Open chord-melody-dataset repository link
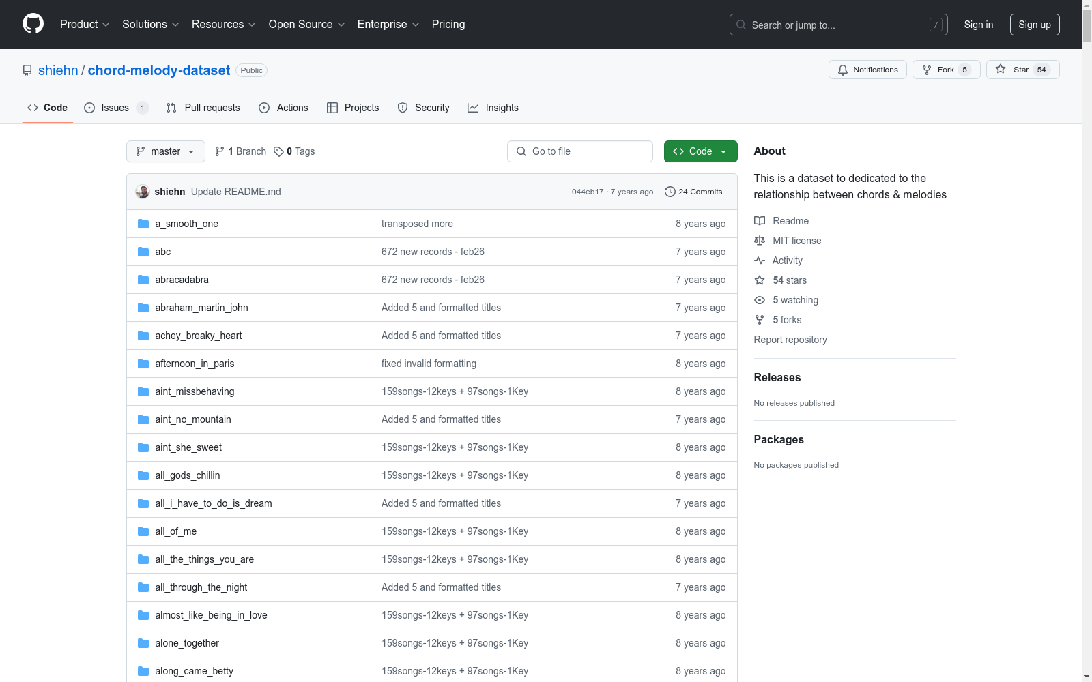The image size is (1092, 682). point(159,70)
